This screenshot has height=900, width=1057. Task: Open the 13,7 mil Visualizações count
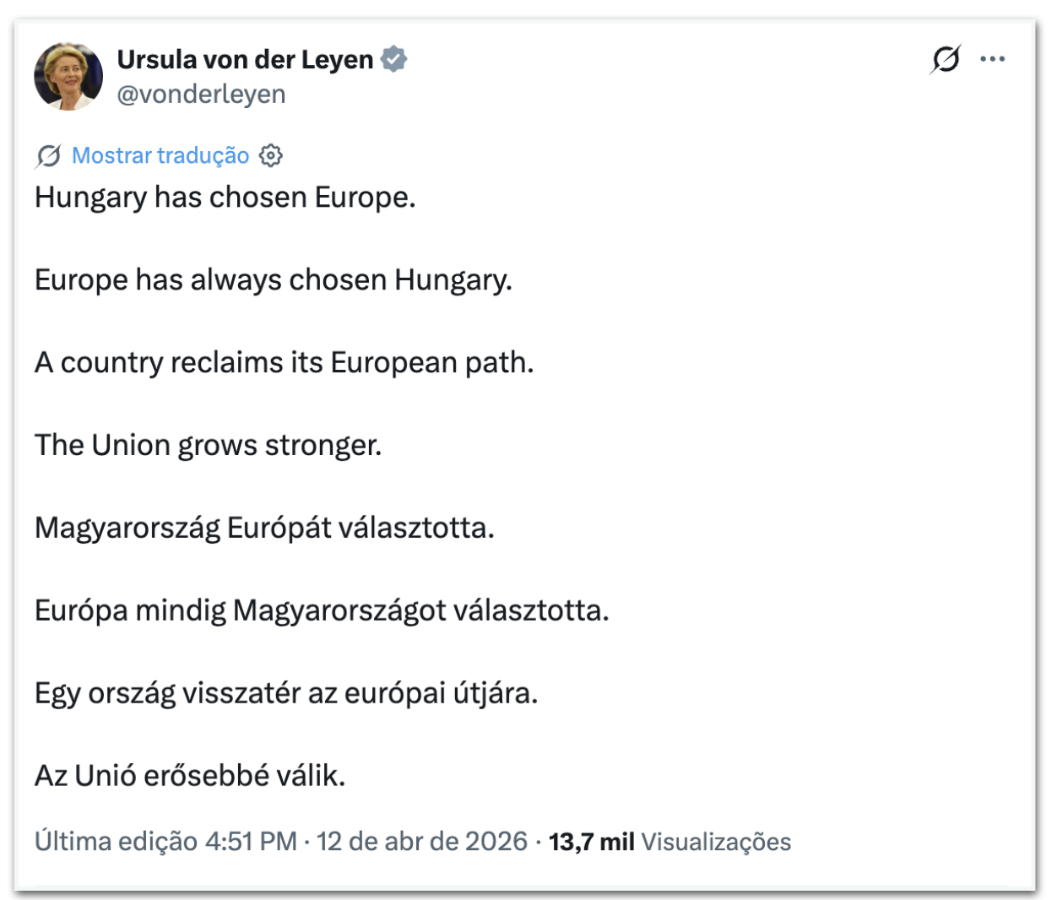coord(669,841)
